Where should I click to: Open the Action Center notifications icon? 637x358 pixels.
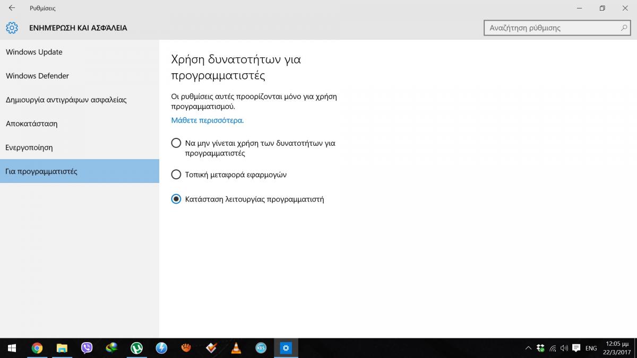(576, 348)
